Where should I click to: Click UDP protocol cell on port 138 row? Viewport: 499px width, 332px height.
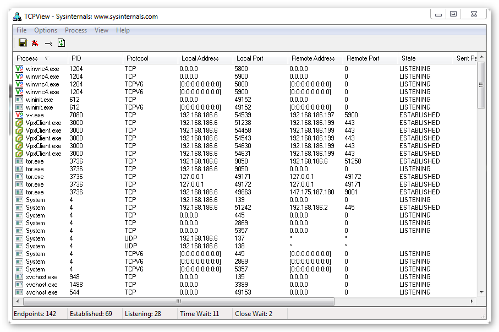click(x=131, y=246)
